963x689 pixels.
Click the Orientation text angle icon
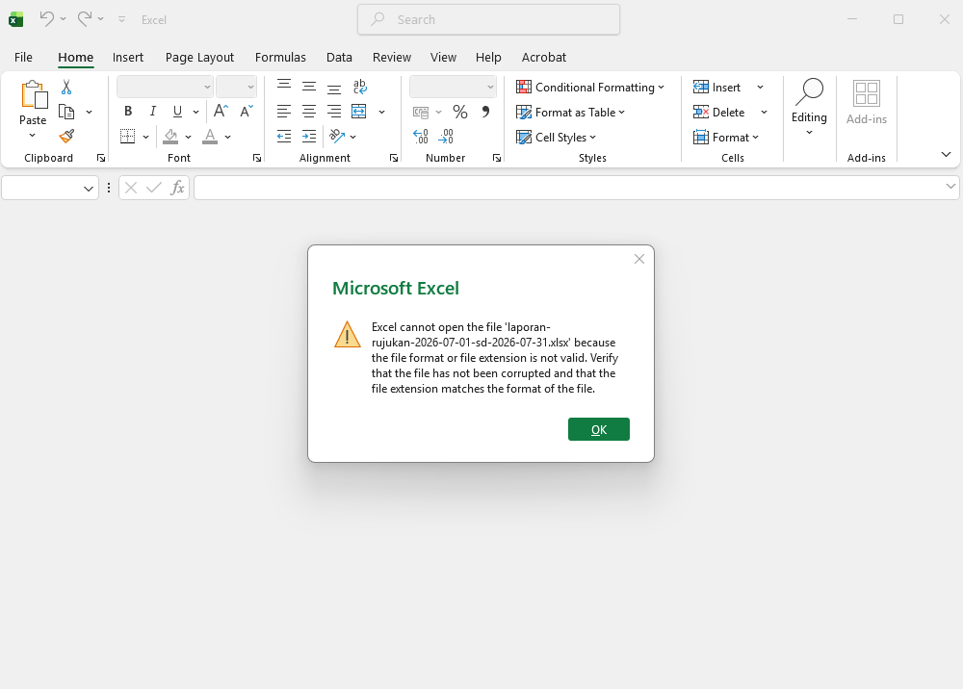pos(336,137)
